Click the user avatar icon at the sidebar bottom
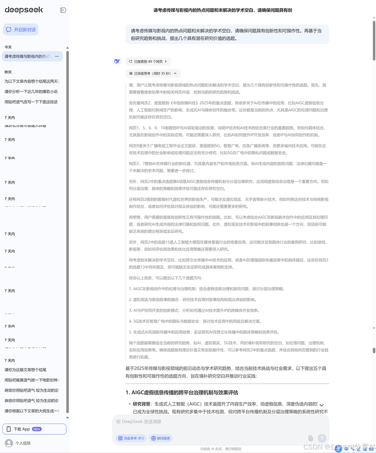Image resolution: width=376 pixels, height=453 pixels. 9,443
